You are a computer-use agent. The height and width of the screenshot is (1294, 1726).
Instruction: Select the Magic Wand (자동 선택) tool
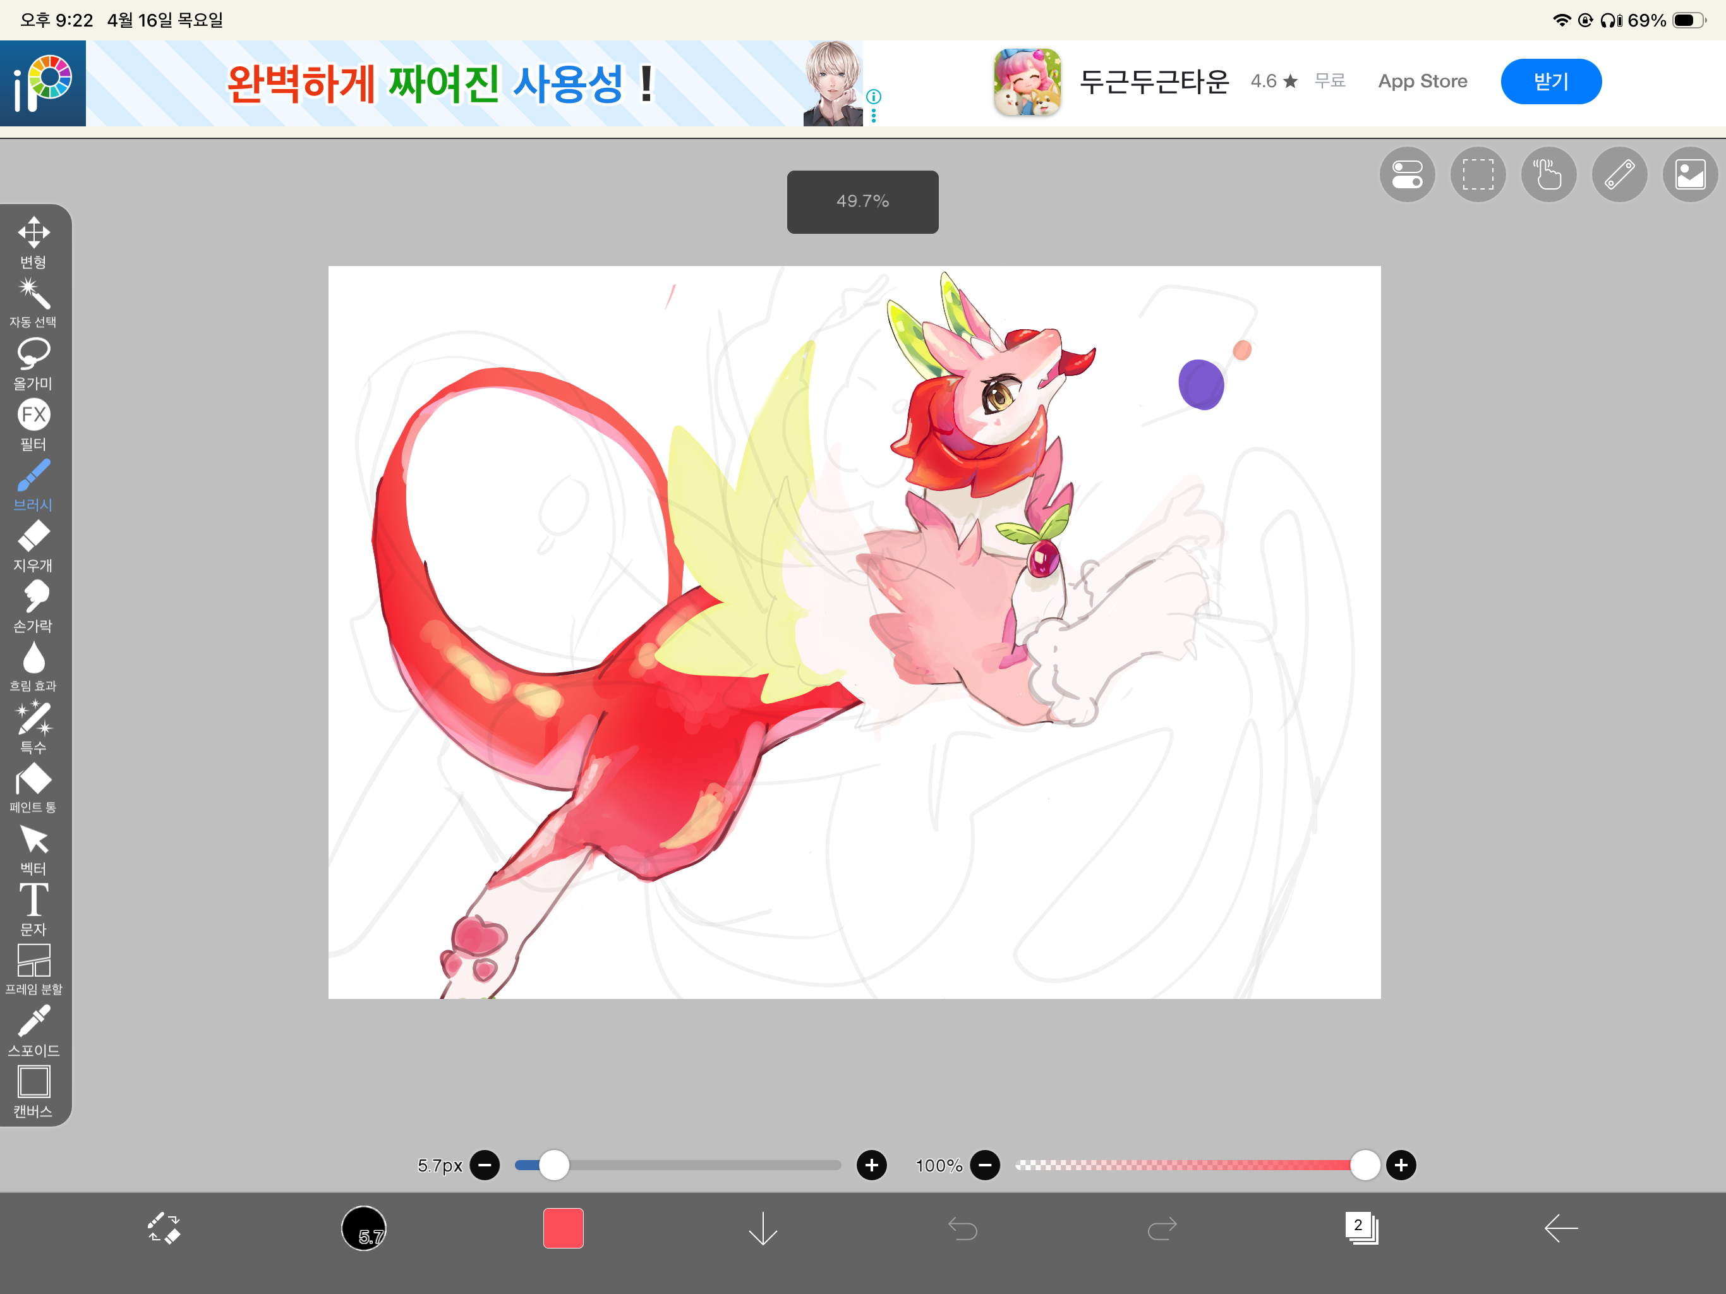point(33,303)
